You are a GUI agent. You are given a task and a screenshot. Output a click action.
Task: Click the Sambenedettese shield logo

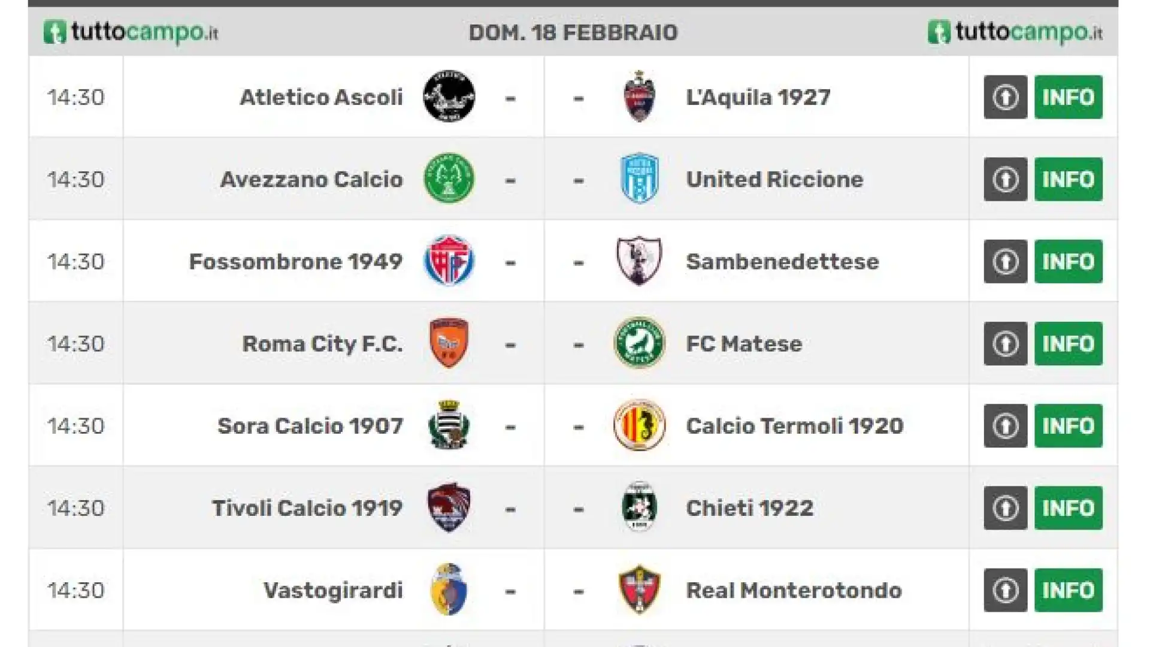tap(639, 261)
